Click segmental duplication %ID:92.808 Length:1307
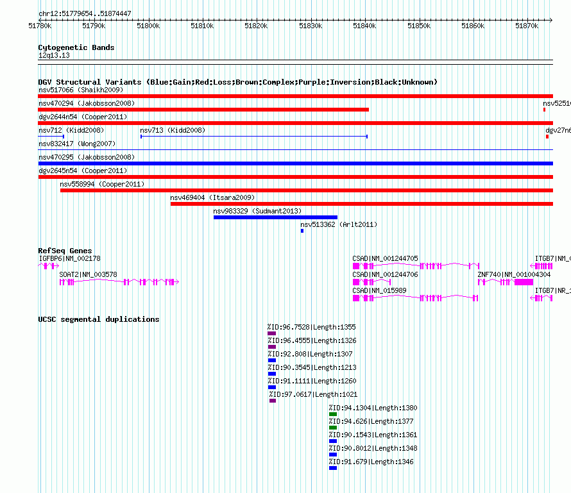The width and height of the screenshot is (571, 493). coord(271,360)
